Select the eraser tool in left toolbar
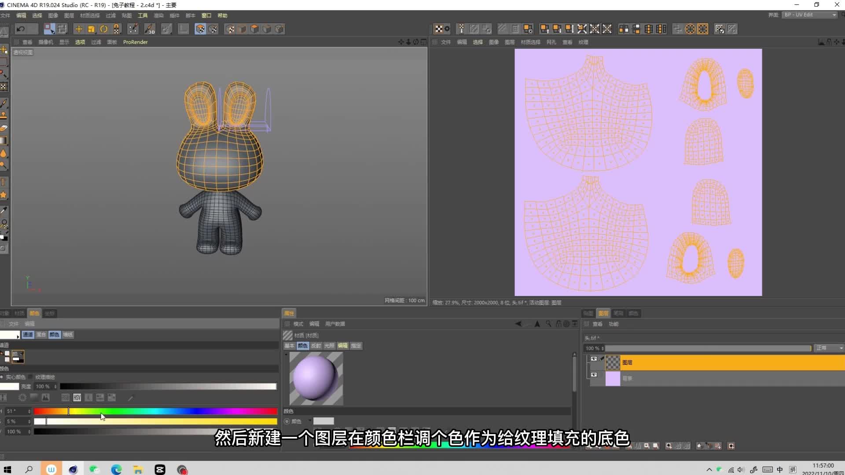The width and height of the screenshot is (845, 475). [4, 128]
